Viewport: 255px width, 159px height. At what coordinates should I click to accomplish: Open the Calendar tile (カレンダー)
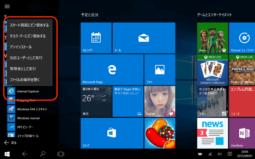[x=96, y=38]
